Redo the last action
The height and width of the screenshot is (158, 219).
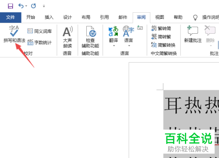[x=33, y=6]
